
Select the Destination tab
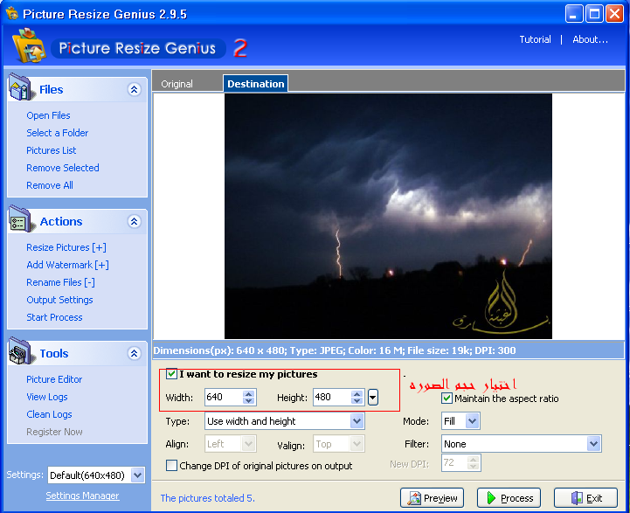point(255,84)
